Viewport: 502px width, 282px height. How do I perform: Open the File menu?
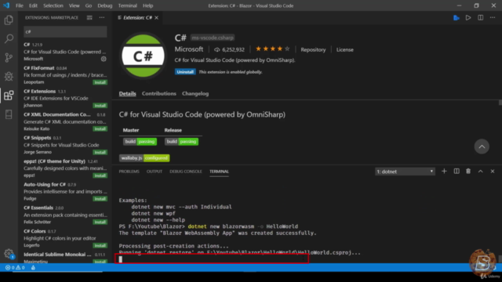19,5
